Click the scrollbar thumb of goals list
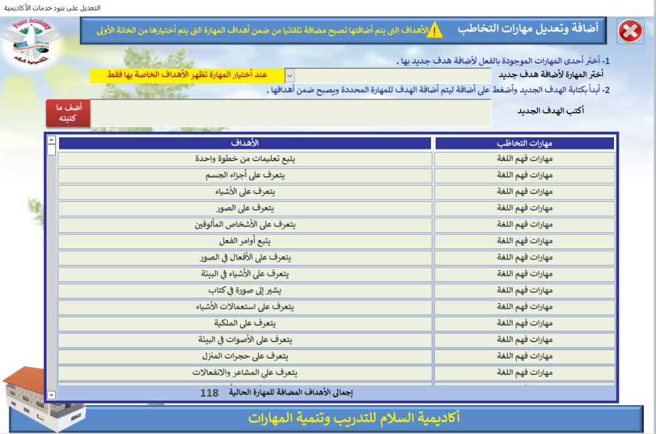 click(51, 150)
